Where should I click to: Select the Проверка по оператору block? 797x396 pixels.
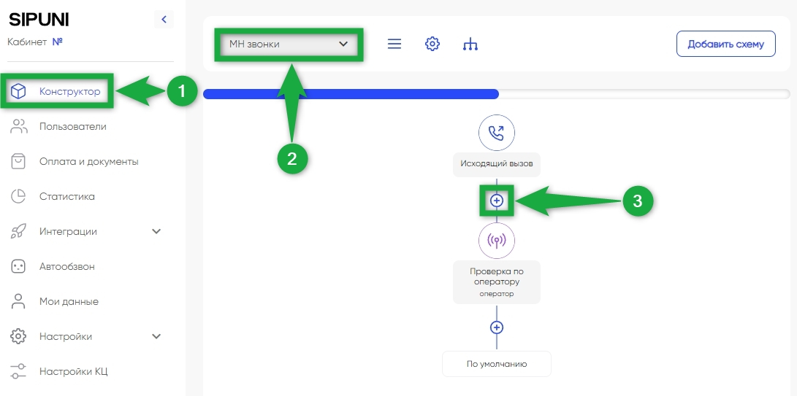(x=497, y=283)
